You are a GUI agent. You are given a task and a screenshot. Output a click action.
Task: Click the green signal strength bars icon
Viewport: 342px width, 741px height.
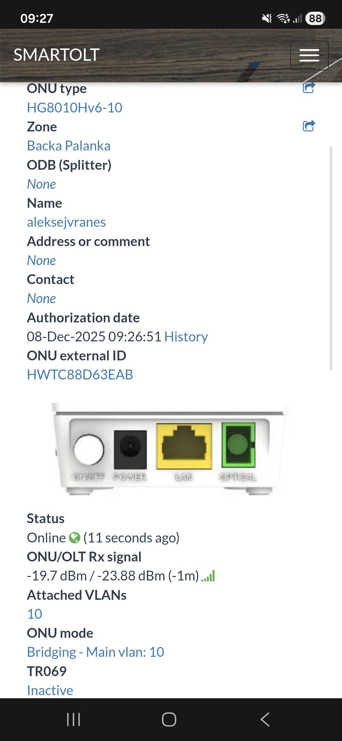pos(208,576)
